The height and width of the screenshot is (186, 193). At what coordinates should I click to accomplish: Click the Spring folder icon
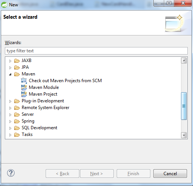[17, 121]
